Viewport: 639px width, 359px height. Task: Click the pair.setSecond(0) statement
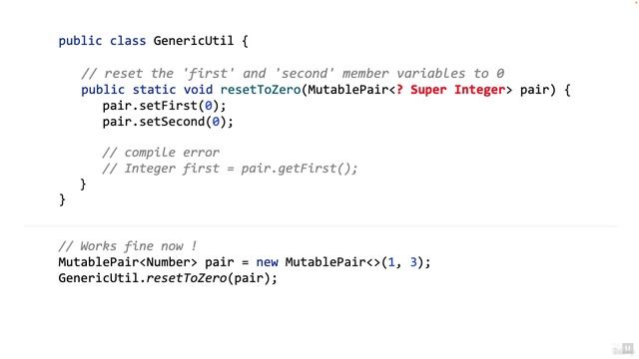(x=168, y=122)
